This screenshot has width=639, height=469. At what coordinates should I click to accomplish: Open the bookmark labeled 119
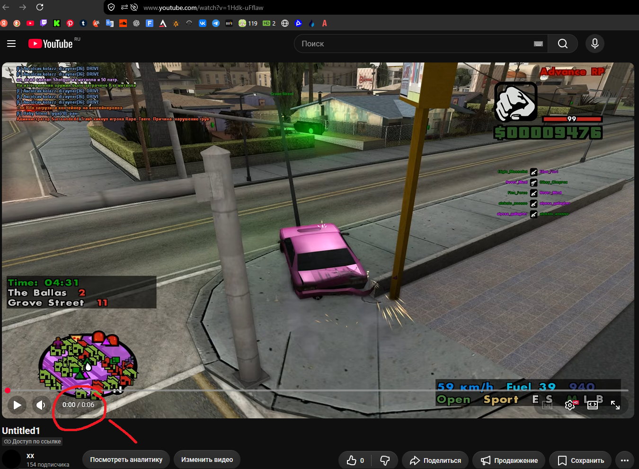pos(248,23)
